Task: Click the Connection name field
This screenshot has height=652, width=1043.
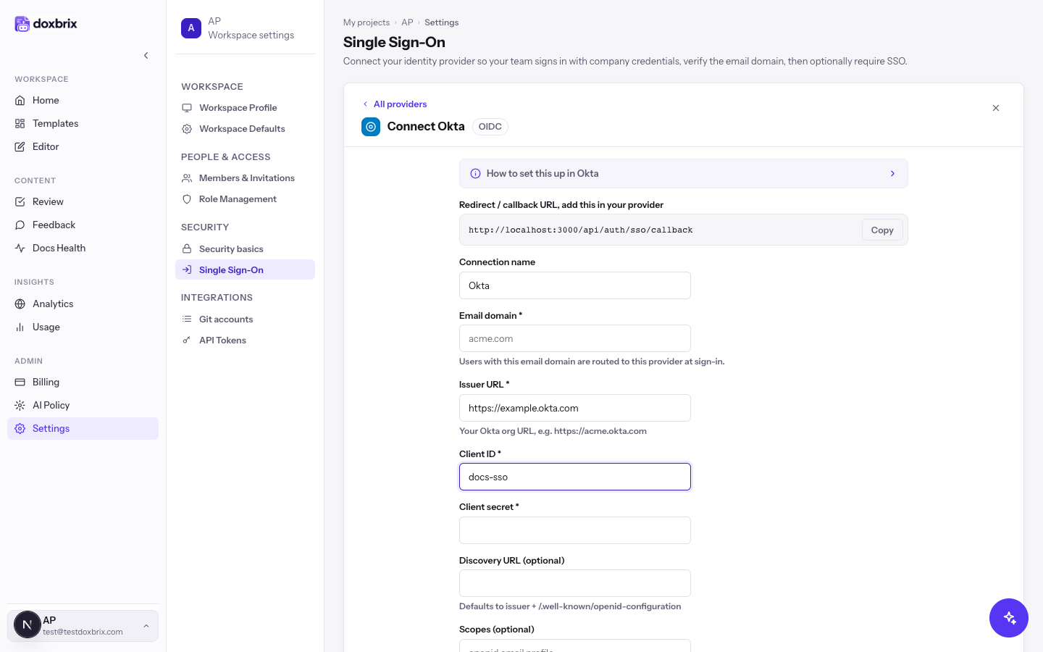Action: click(575, 285)
